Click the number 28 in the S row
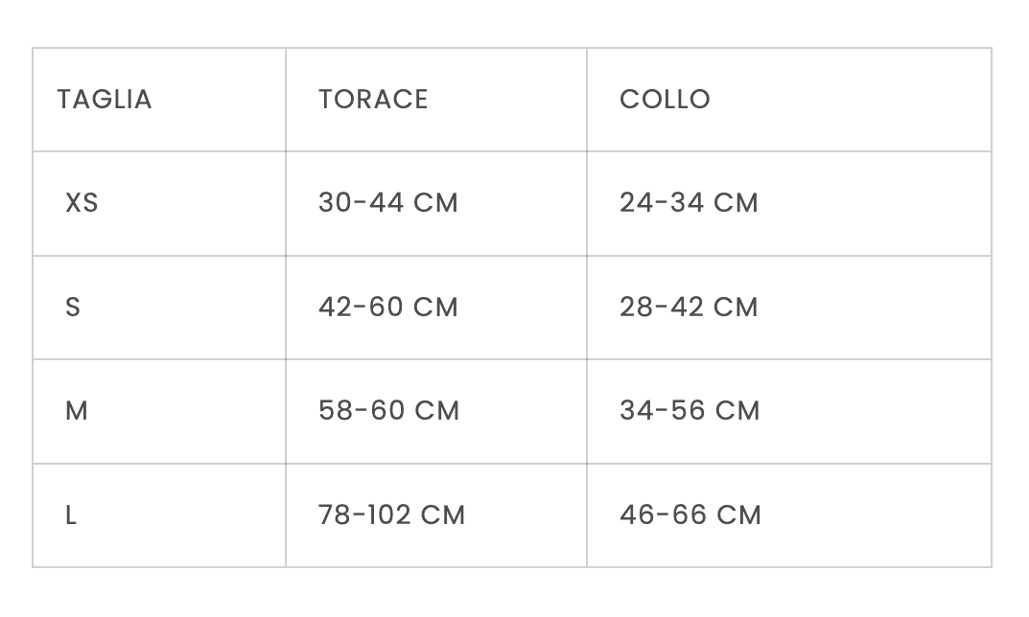The height and width of the screenshot is (617, 1029). 637,308
